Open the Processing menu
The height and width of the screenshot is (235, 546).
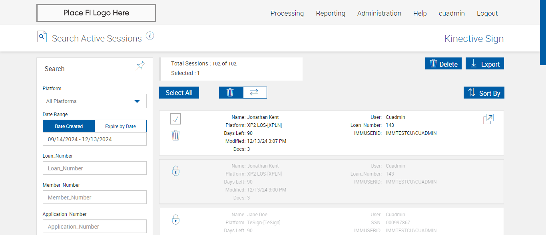(287, 13)
